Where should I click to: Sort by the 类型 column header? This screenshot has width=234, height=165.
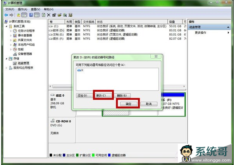pos(77,22)
